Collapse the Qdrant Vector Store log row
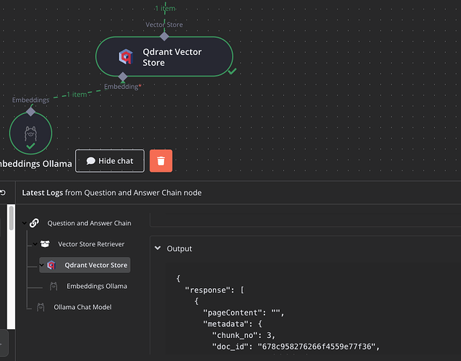The width and height of the screenshot is (461, 361). [x=42, y=265]
